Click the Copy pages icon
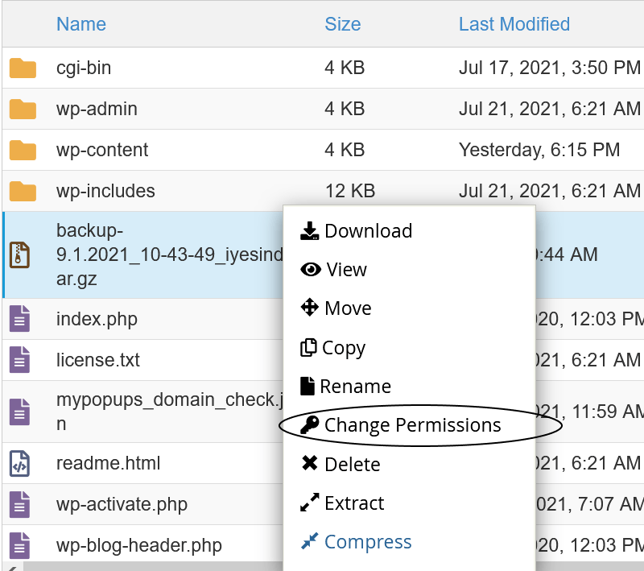Screen dimensions: 644x571 310,347
